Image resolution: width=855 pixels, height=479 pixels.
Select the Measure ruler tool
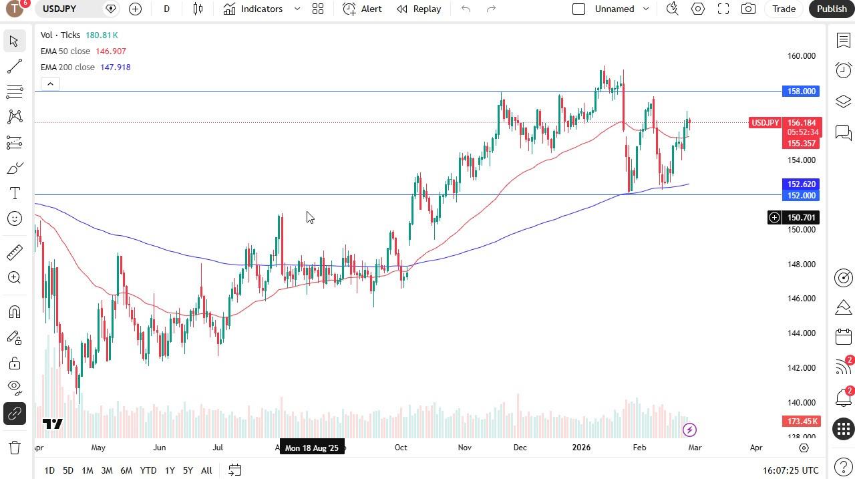pyautogui.click(x=15, y=252)
